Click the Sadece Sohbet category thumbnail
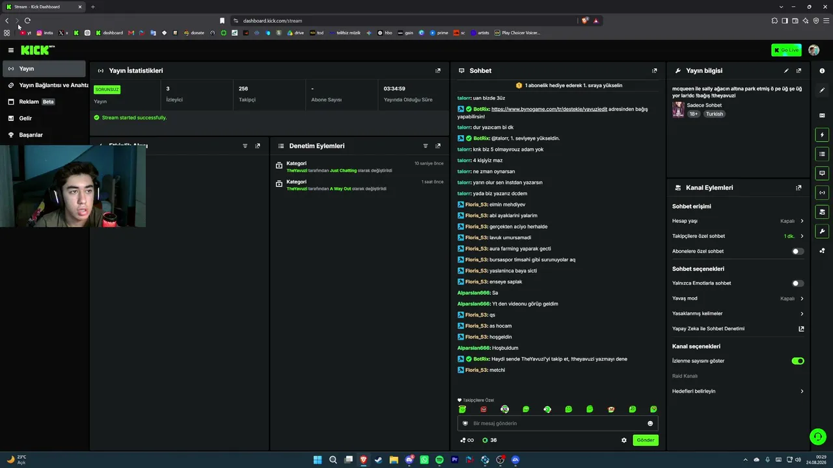The image size is (833, 468). (x=678, y=109)
